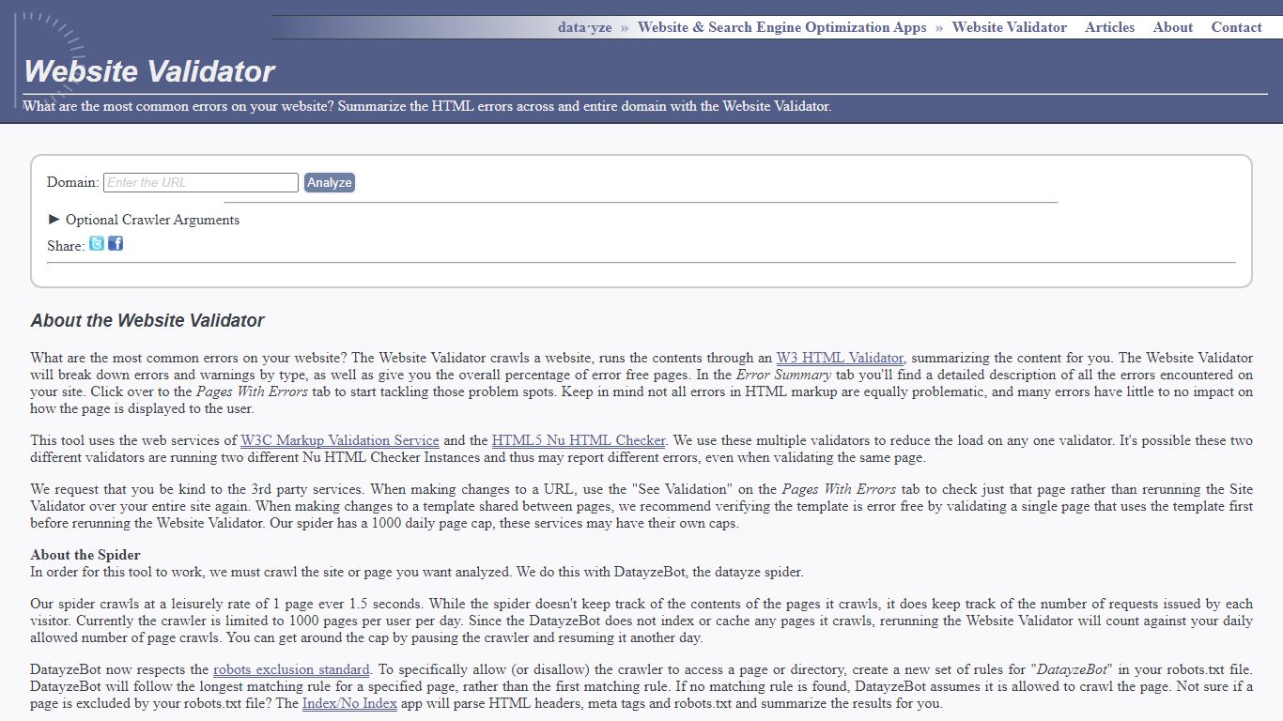Expand Optional Crawler Arguments section
Image resolution: width=1283 pixels, height=721 pixels.
(x=144, y=220)
